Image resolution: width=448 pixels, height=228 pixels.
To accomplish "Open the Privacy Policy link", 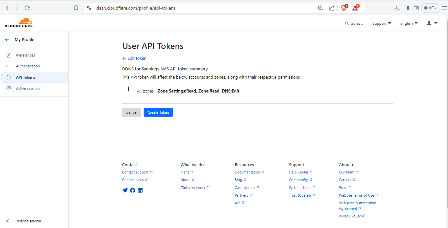I will pyautogui.click(x=352, y=216).
